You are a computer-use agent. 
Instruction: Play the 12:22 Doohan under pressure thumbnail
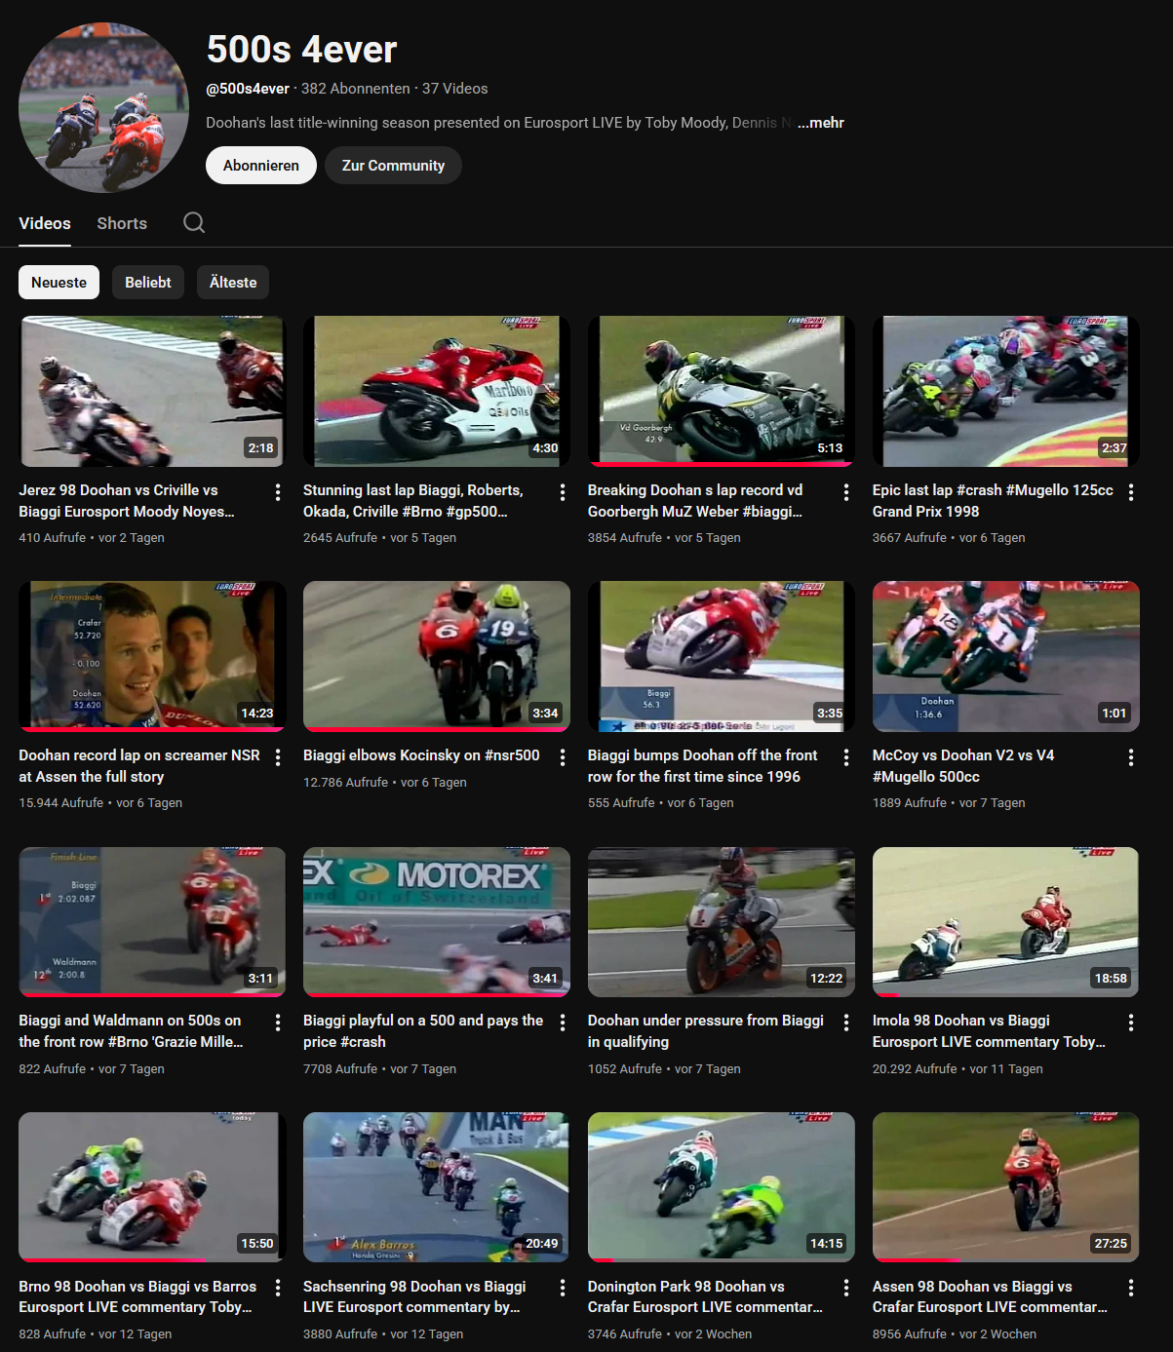722,922
